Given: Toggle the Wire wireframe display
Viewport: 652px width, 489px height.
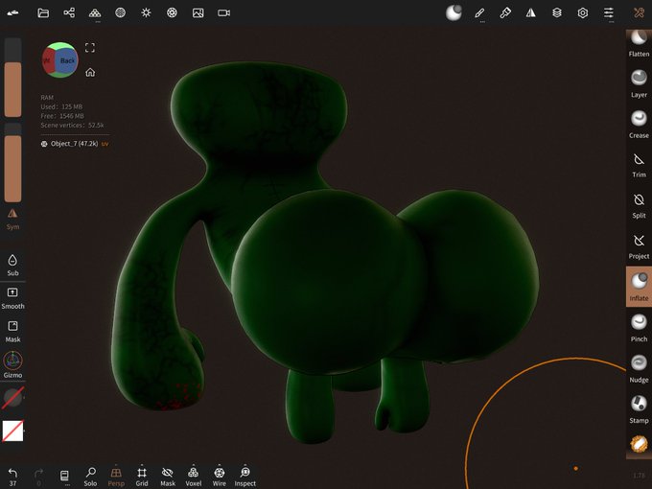Looking at the screenshot, I should (220, 477).
